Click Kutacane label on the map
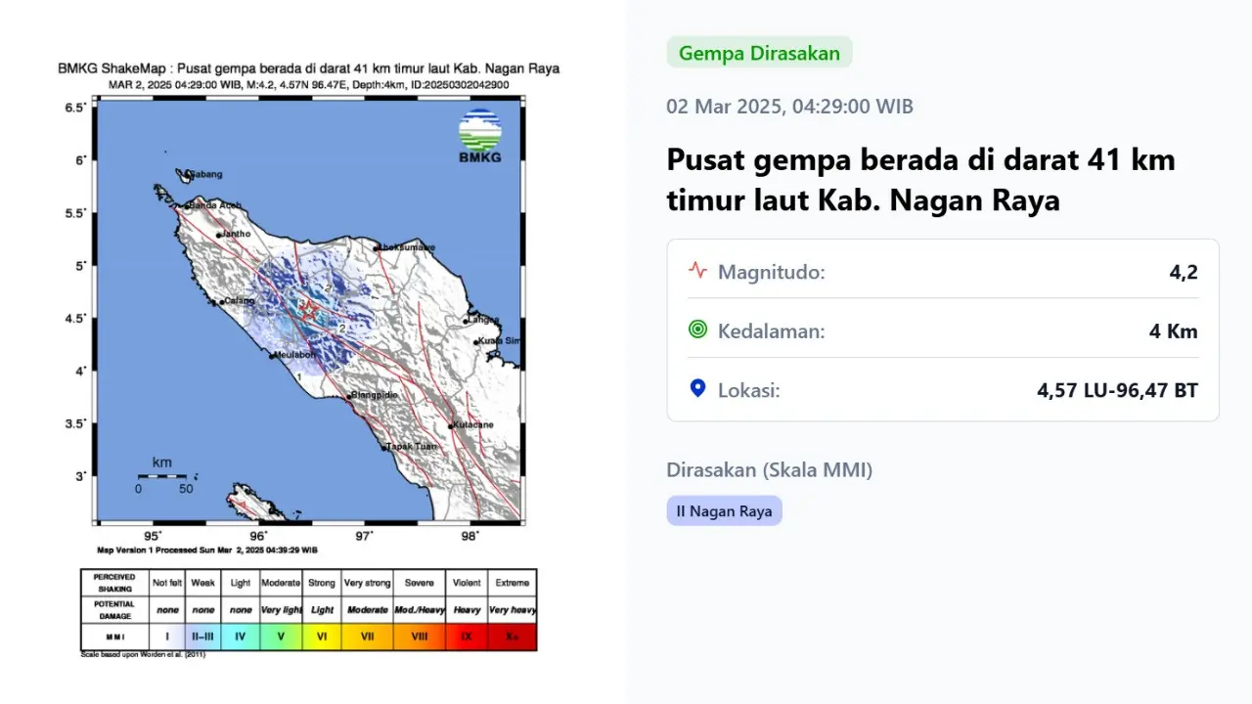 (473, 425)
